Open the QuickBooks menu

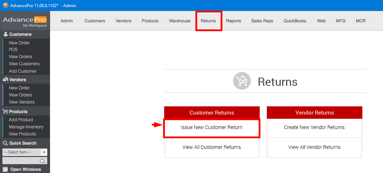point(295,21)
